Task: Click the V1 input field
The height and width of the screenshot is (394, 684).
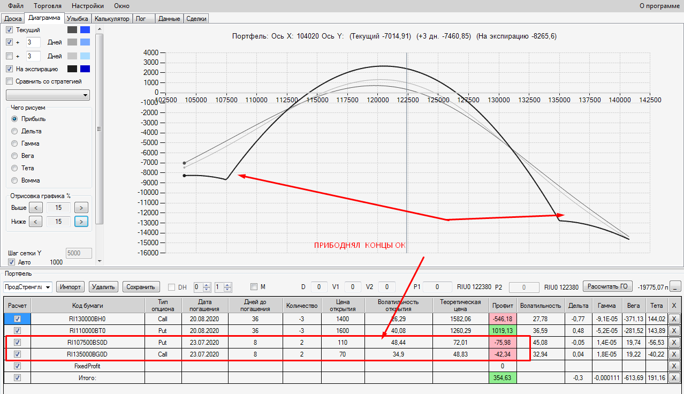Action: pos(353,287)
